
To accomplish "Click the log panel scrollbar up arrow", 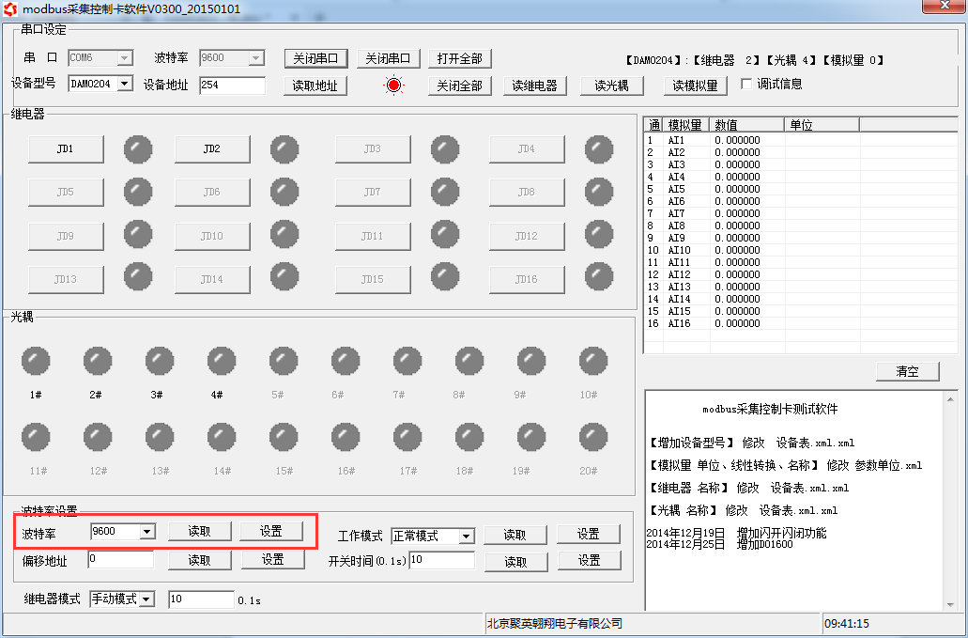I will (x=951, y=399).
